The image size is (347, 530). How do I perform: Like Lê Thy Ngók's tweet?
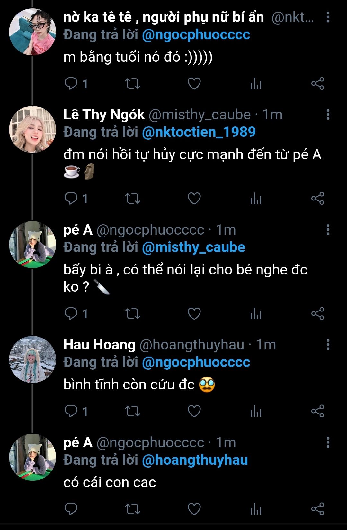194,199
